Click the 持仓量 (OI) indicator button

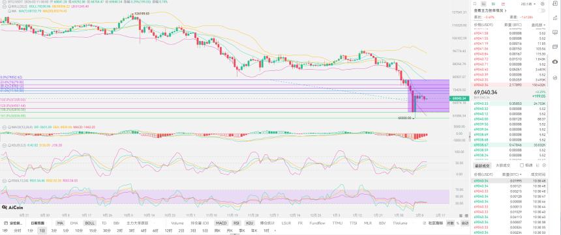coord(199,223)
